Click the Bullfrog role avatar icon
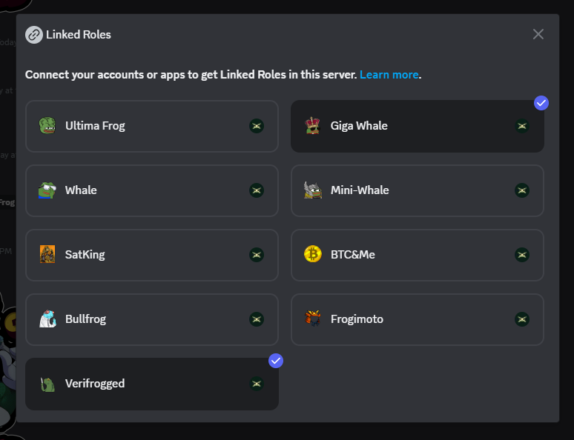The height and width of the screenshot is (440, 574). click(47, 319)
